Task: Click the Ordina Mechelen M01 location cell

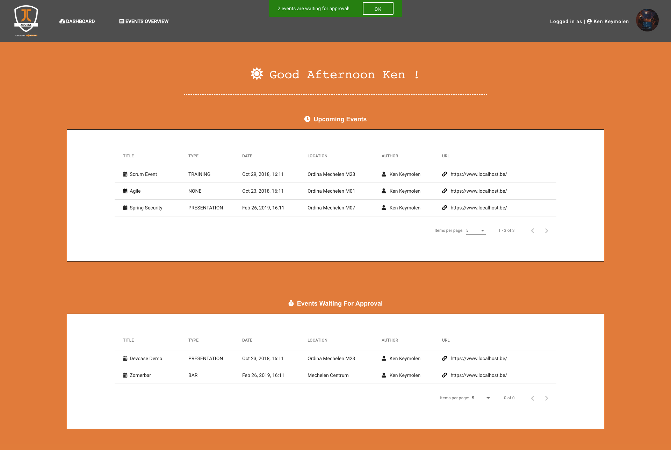Action: point(331,191)
